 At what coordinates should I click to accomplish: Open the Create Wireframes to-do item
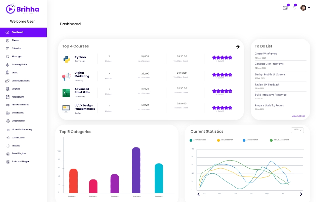tap(265, 54)
